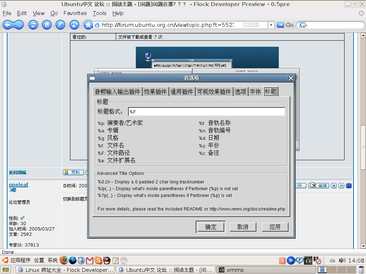Click the Go button beside address bar
Screen dimensions: 366x274
(x=285, y=25)
